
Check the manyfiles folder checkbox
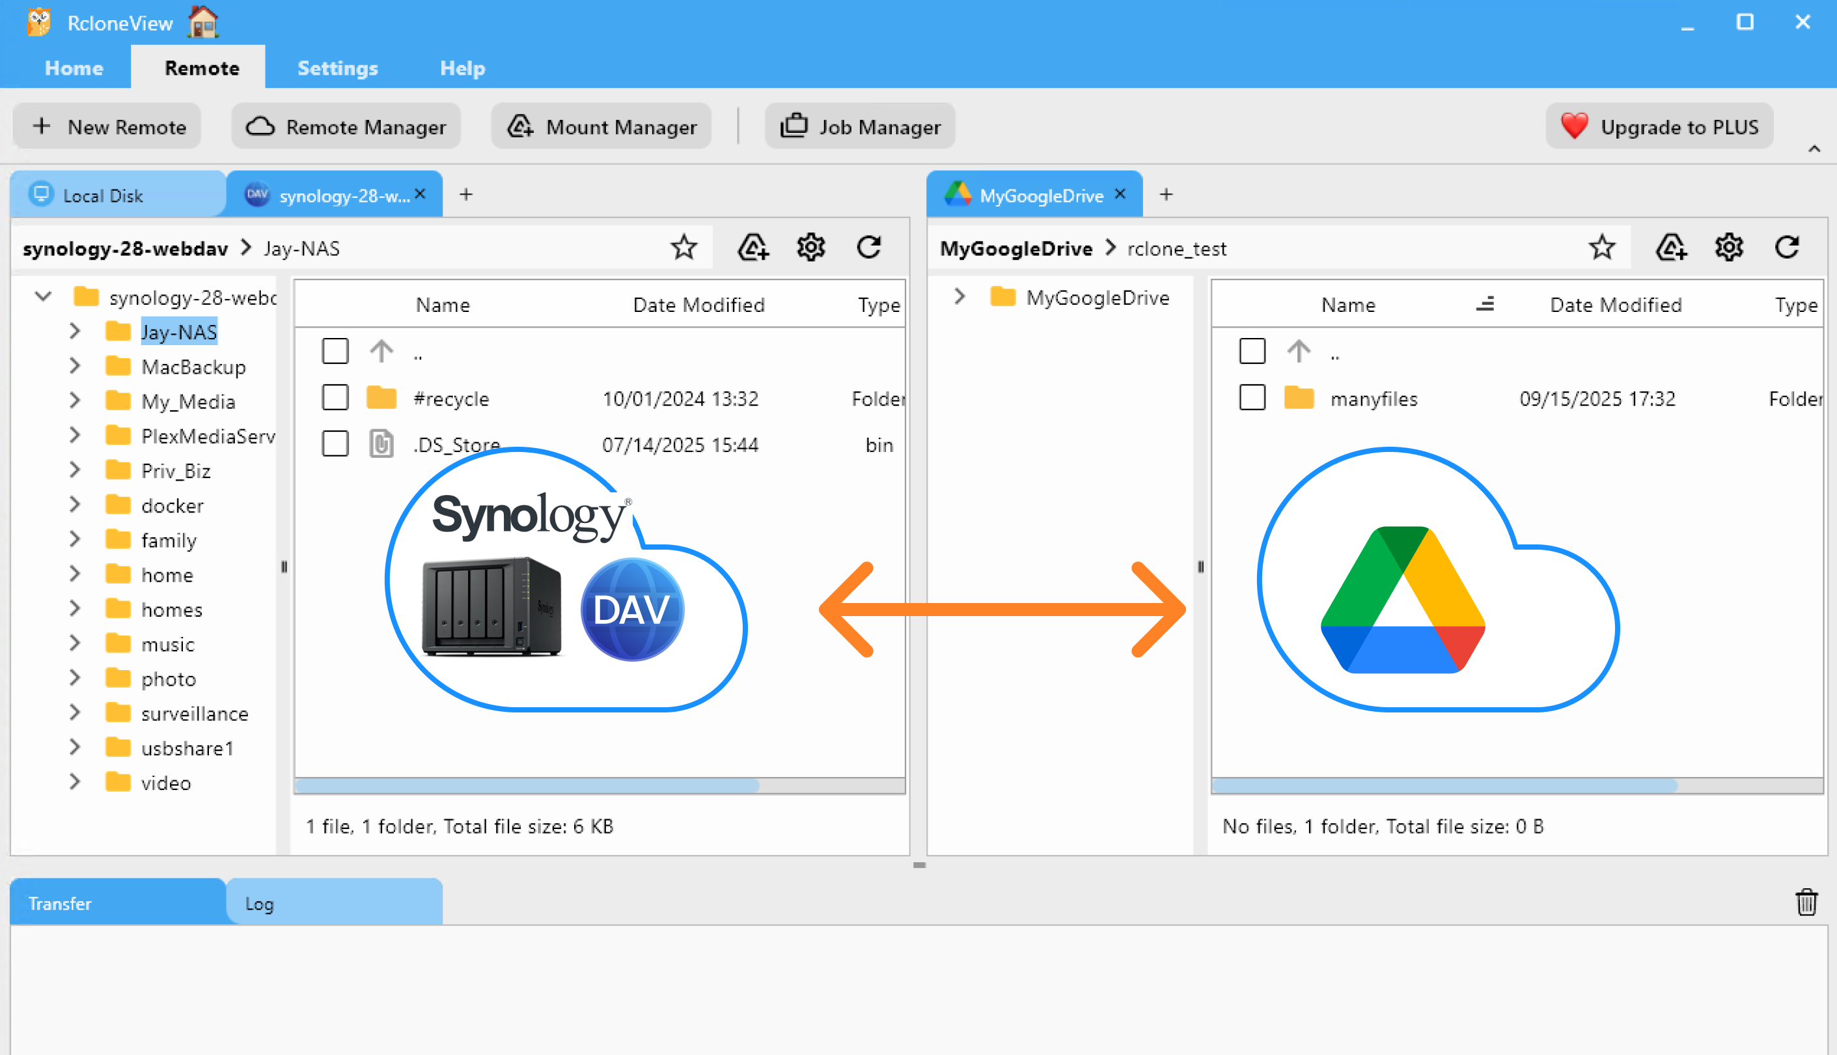pos(1252,398)
